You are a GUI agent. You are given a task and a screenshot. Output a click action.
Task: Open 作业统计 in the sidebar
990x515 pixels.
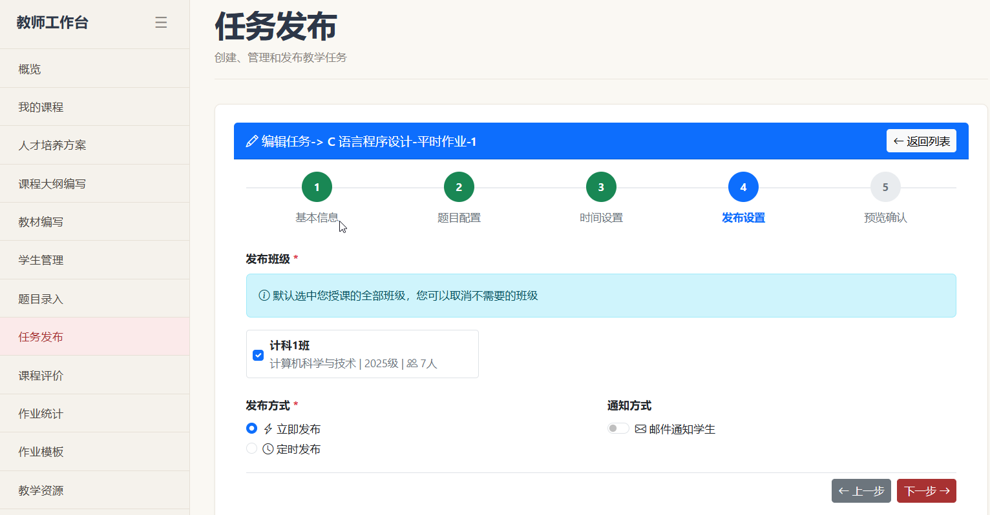point(94,414)
